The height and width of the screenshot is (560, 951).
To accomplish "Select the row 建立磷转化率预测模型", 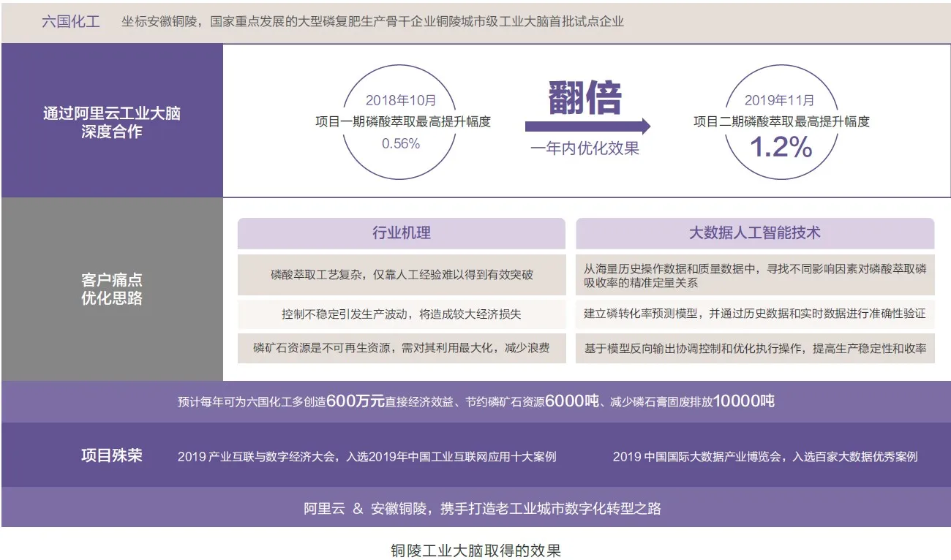I will pos(755,314).
